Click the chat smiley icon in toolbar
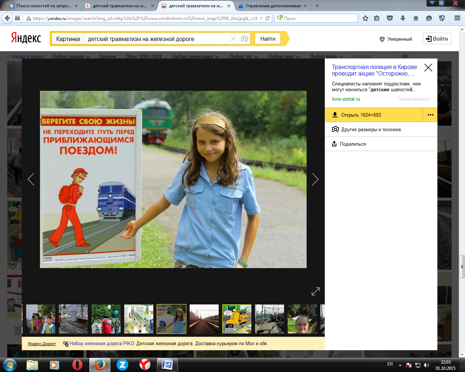This screenshot has width=465, height=372. [x=429, y=18]
